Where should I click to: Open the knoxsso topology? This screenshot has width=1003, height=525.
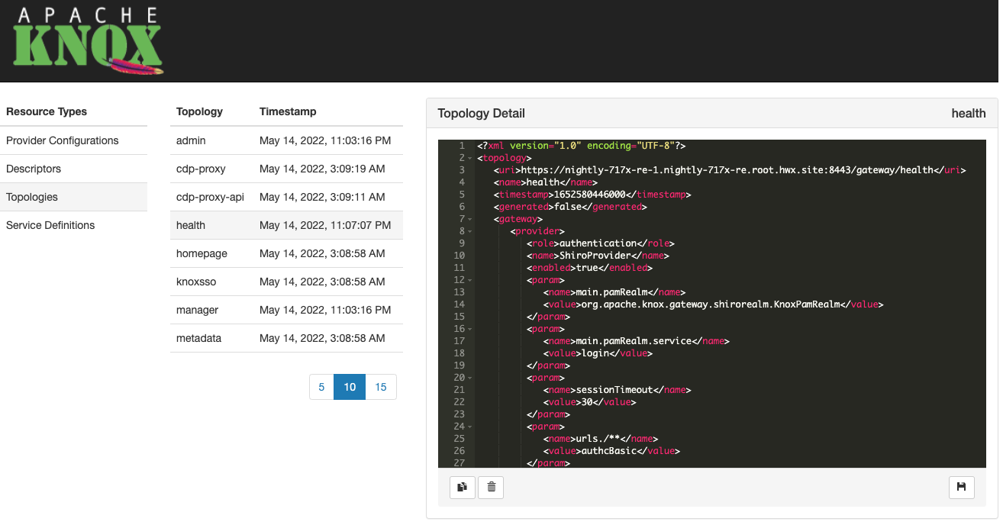(x=195, y=282)
